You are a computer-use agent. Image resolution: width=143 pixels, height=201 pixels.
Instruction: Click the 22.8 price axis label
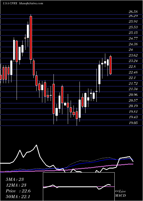click(x=132, y=67)
